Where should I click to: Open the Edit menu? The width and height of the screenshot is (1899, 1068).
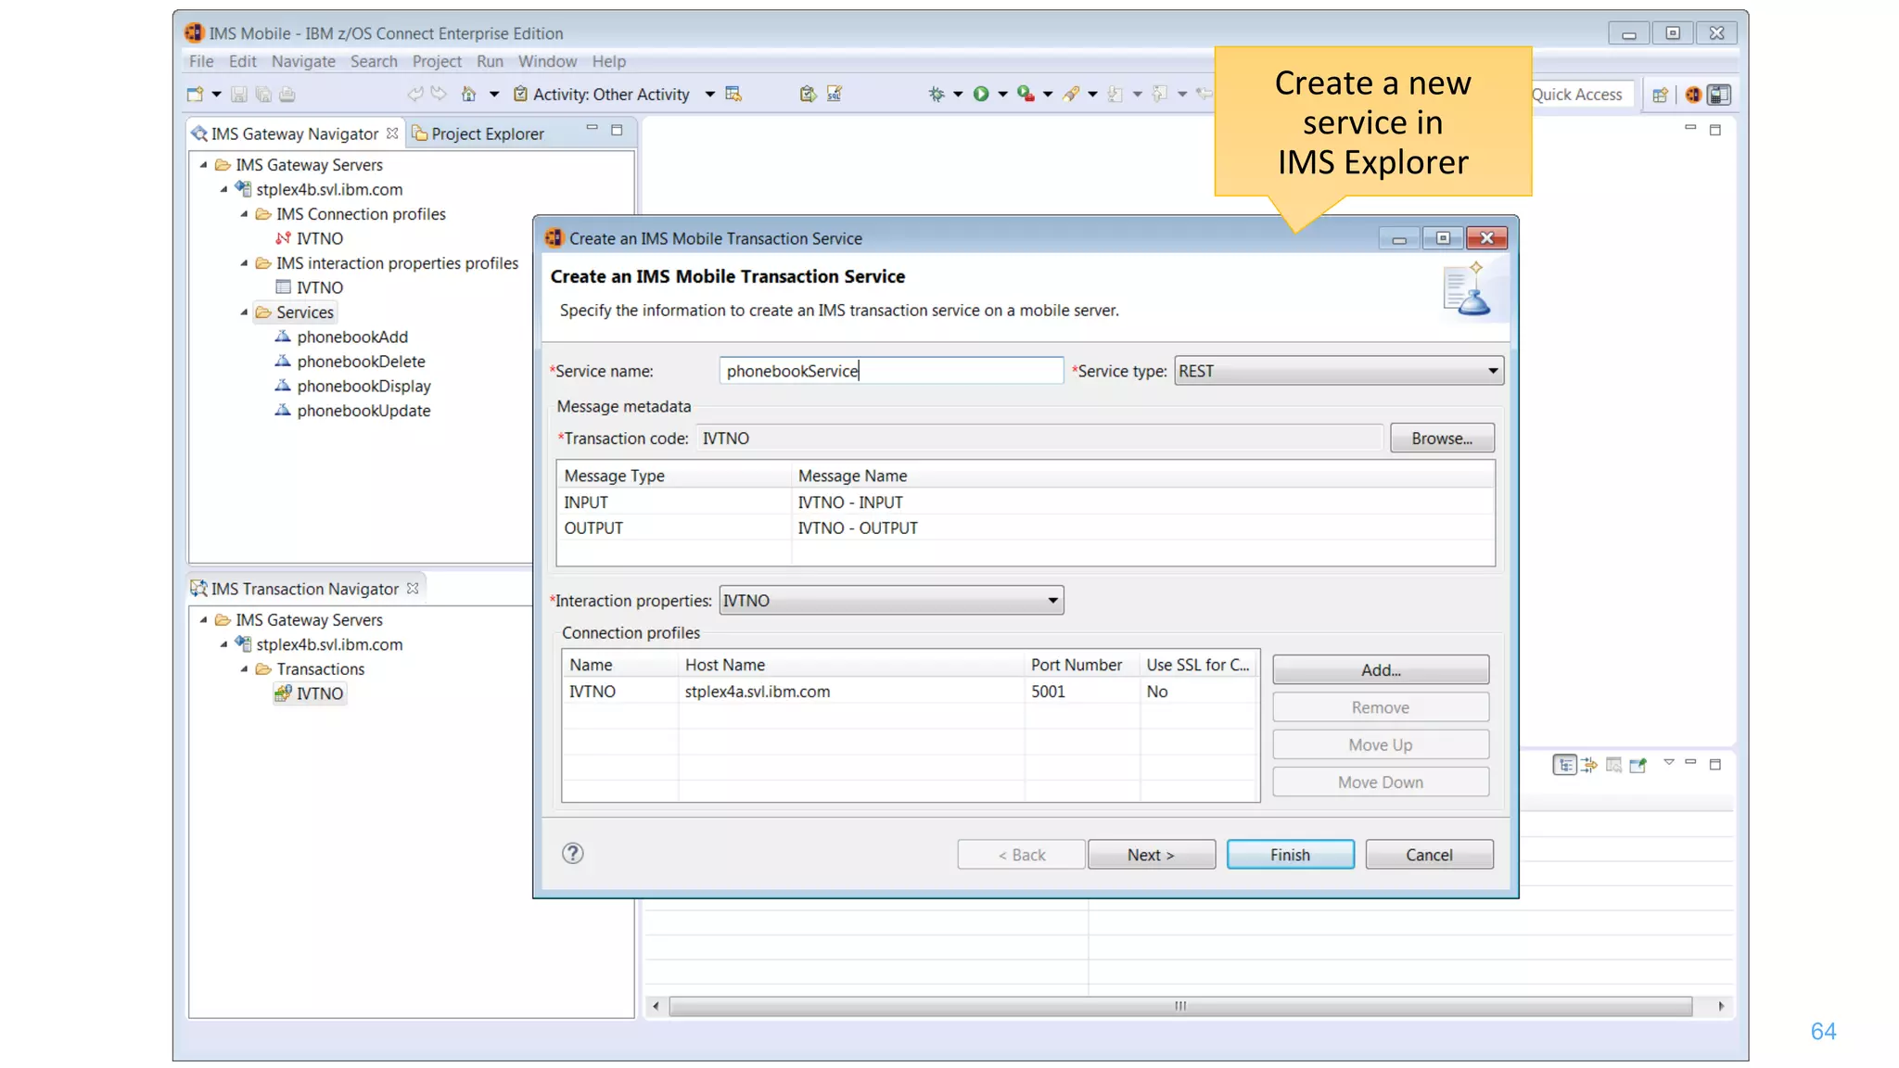[x=243, y=61]
